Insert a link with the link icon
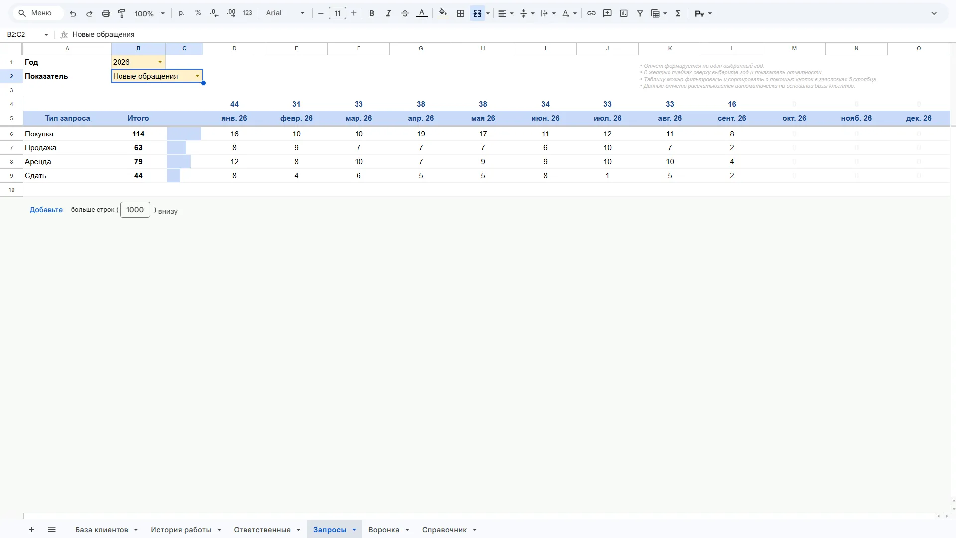The image size is (956, 538). [591, 13]
